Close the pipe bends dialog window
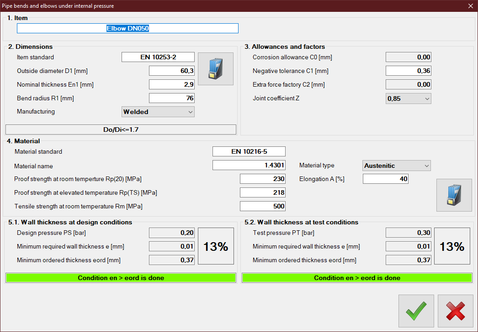The width and height of the screenshot is (478, 332). point(470,6)
